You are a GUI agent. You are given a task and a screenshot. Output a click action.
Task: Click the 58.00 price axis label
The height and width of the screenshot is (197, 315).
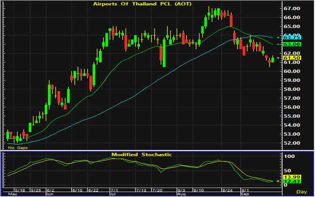click(292, 89)
